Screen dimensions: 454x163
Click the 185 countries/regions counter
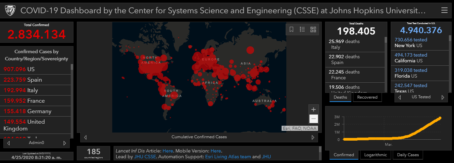(x=94, y=153)
